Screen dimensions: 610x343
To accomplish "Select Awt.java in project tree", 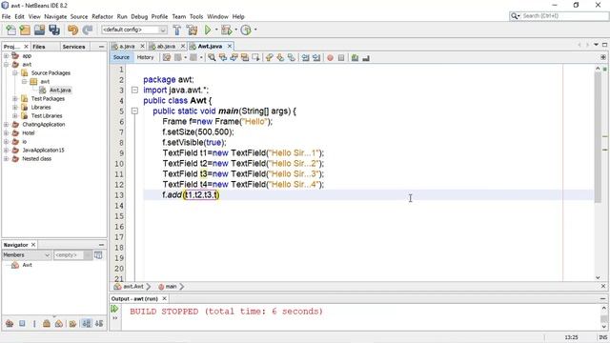I will point(60,91).
